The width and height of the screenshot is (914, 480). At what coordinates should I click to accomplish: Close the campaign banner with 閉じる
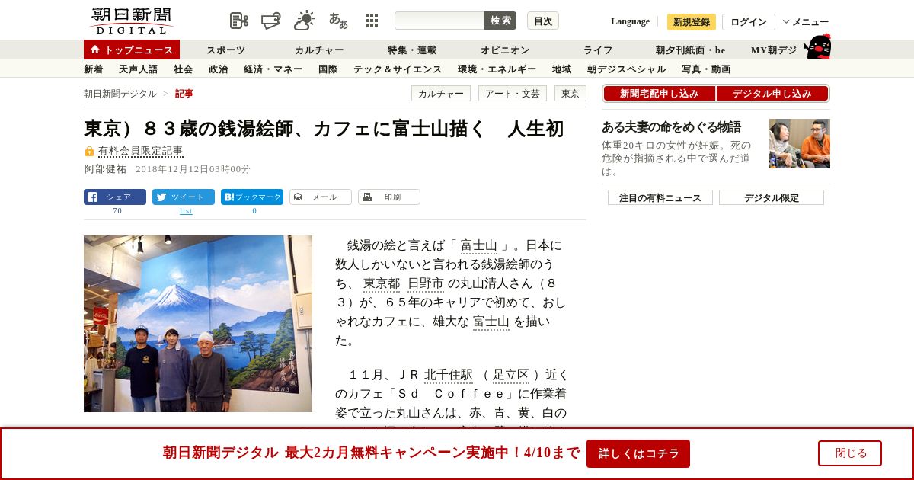pos(850,453)
